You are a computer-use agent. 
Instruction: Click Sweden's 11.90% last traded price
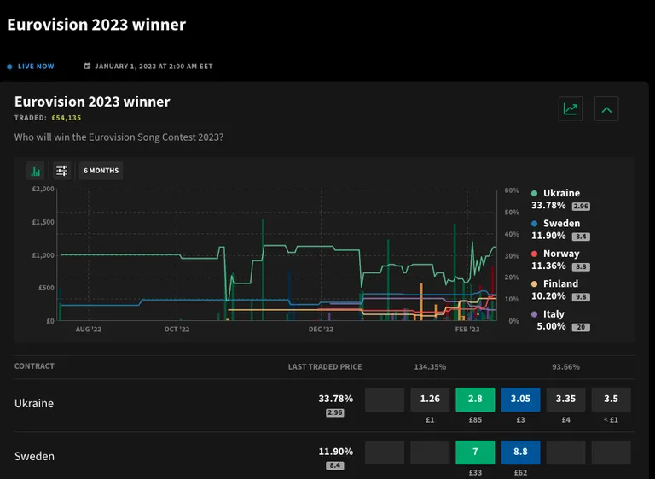tap(336, 452)
